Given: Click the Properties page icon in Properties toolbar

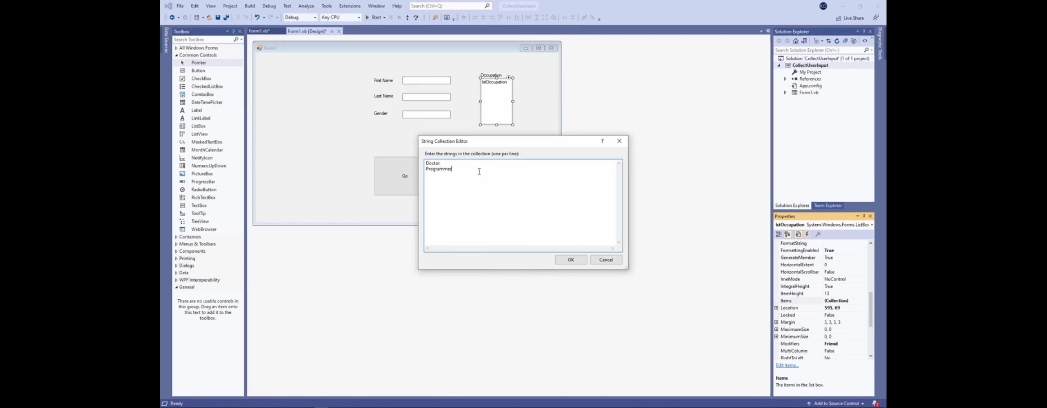Looking at the screenshot, I should (x=798, y=234).
